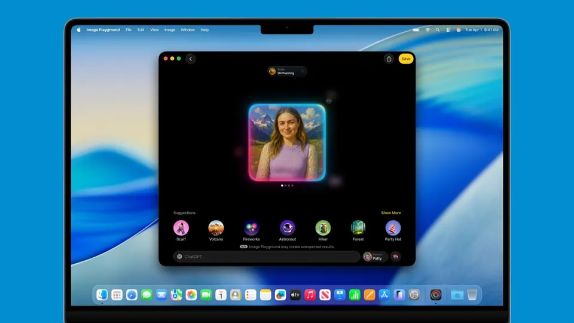Open Finder from the Dock
The image size is (574, 323).
point(102,295)
